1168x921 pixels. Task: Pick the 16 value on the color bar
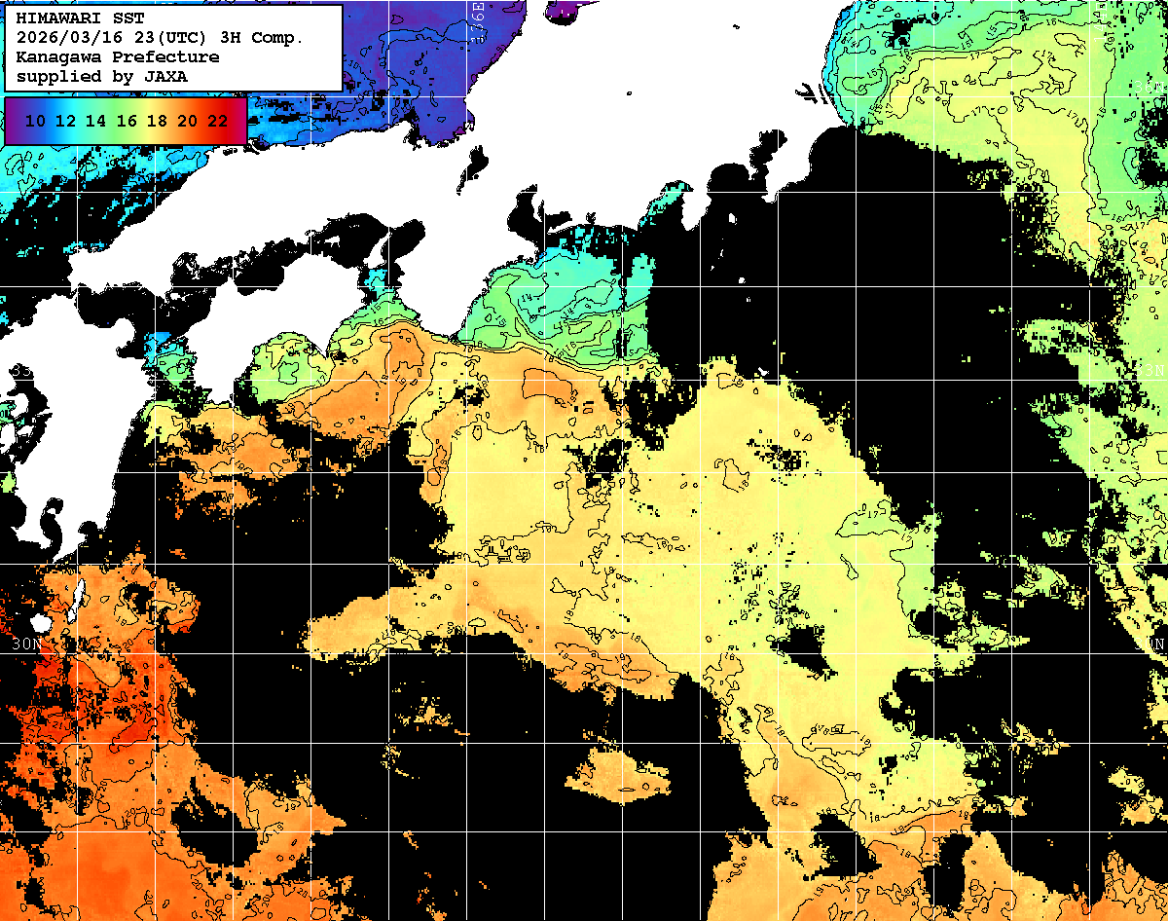(x=127, y=121)
